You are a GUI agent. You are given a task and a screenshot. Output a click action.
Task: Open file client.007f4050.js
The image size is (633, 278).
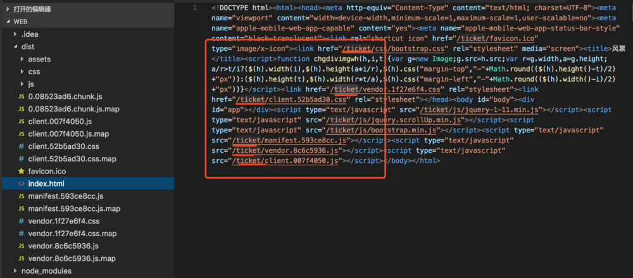pos(60,122)
